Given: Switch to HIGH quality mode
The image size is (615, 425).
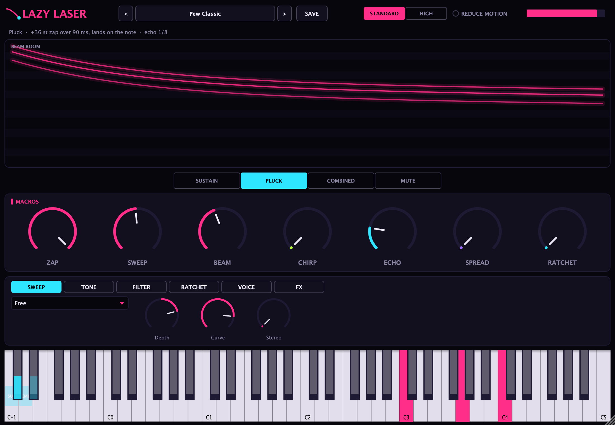Looking at the screenshot, I should (426, 13).
